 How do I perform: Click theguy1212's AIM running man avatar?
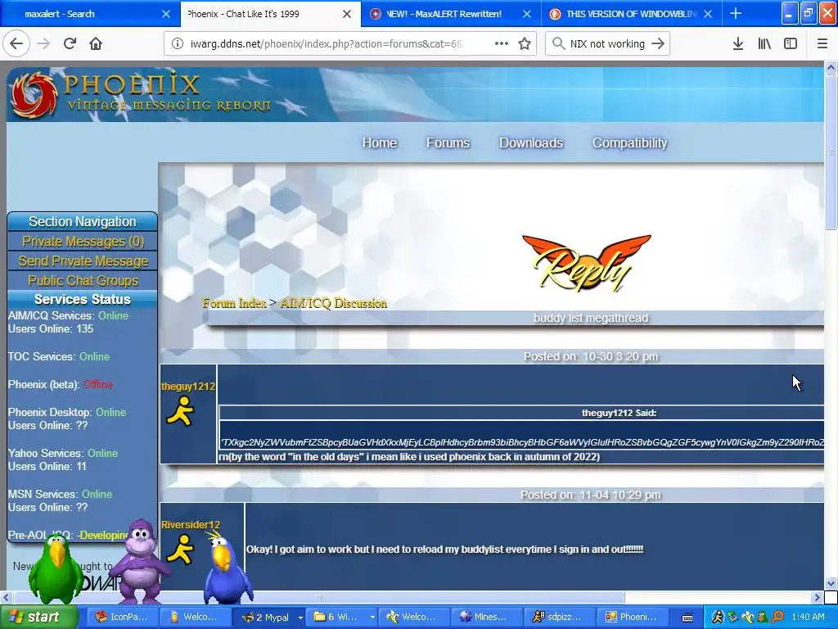coord(180,411)
